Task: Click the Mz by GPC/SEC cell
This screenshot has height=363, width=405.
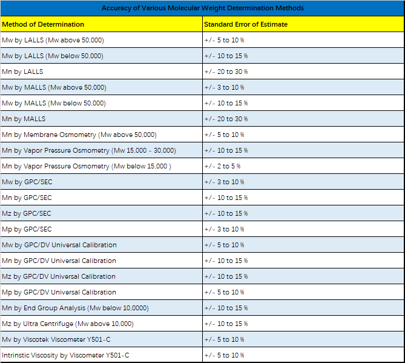Action: pos(101,213)
